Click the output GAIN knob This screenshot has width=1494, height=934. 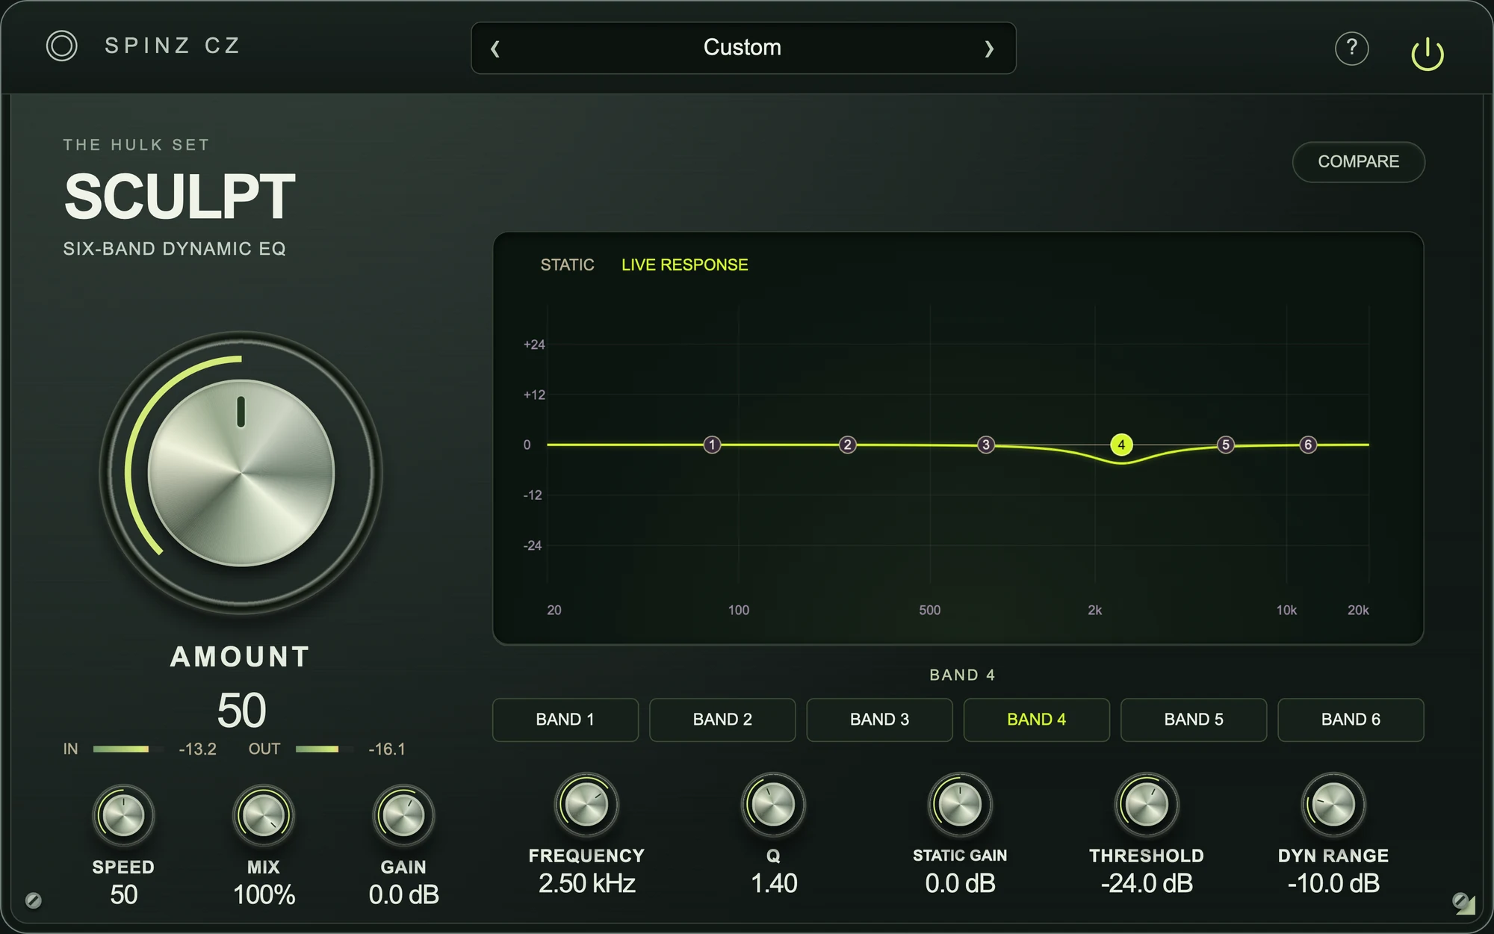(403, 815)
